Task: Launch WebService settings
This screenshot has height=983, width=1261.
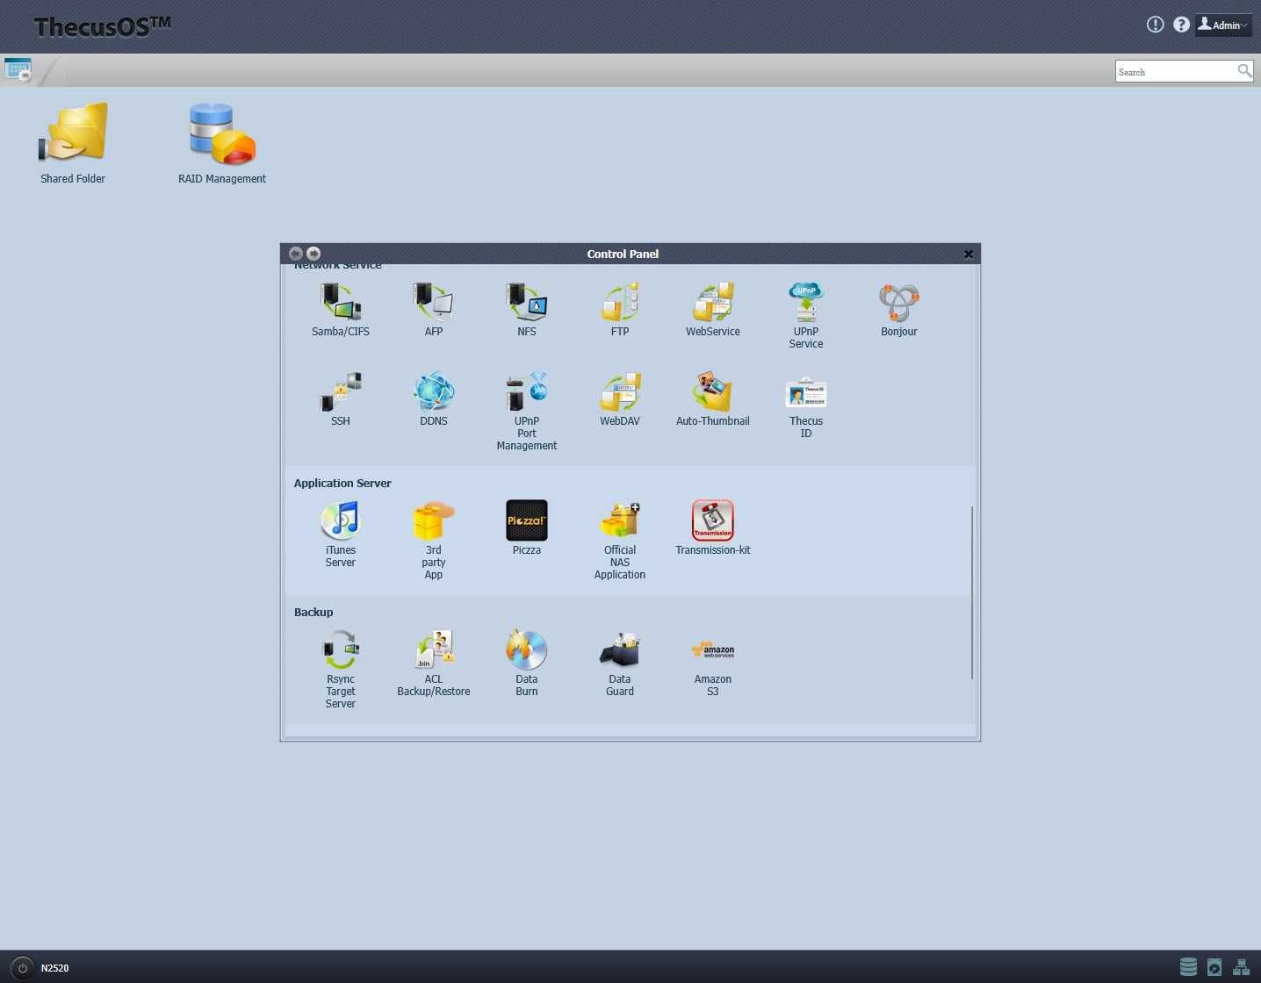Action: 713,309
